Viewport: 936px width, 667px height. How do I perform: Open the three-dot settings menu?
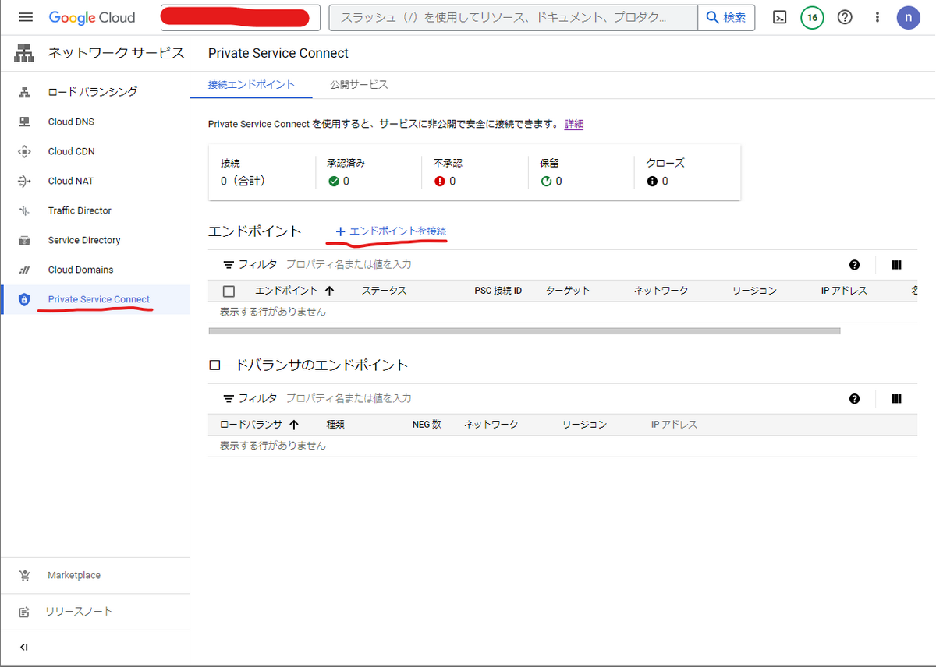point(877,17)
